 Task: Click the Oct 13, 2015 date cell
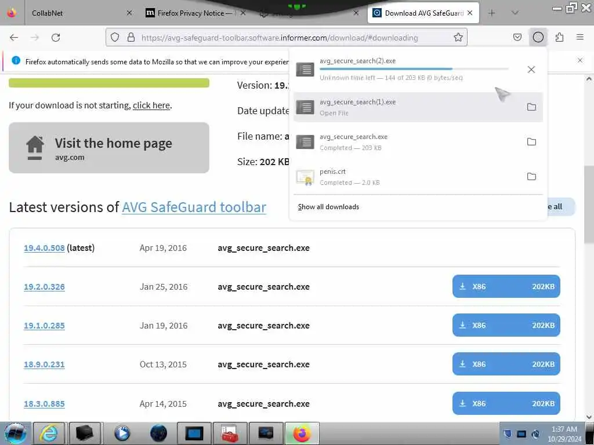pos(163,364)
